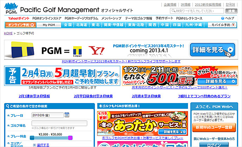This screenshot has height=147, width=242.
Task: Click the right magenta price slider handle
Action: click(x=70, y=138)
